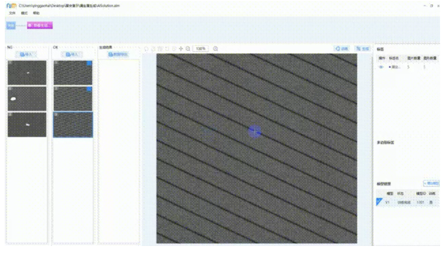Select the highlighted third OK thumbnail
This screenshot has width=444, height=253.
(73, 125)
